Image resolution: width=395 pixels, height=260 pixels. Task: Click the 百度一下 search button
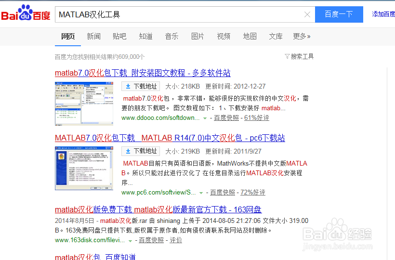tap(339, 14)
